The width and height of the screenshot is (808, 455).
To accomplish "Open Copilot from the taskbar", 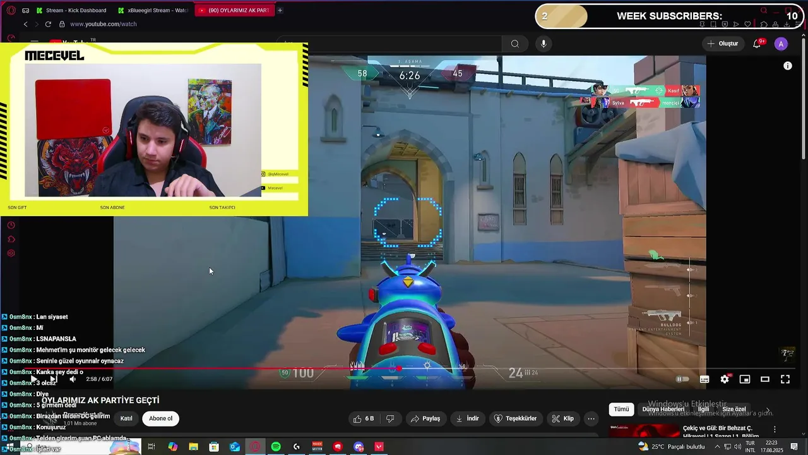I will point(173,447).
